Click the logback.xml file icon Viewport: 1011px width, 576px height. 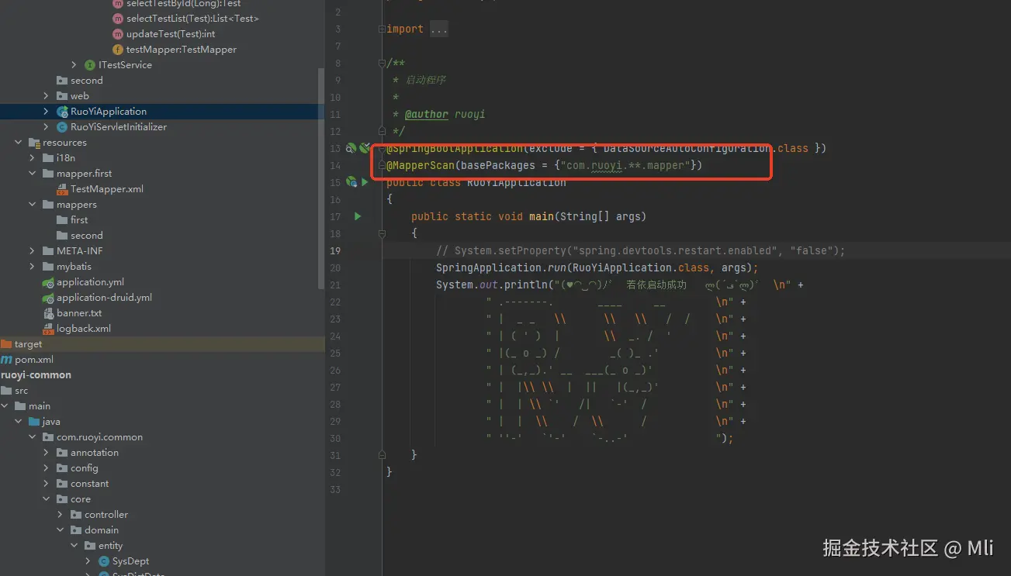[x=48, y=329]
